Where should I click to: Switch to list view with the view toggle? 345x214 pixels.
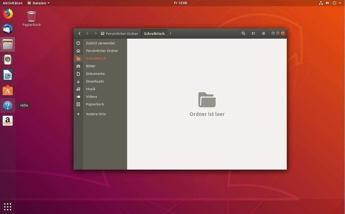coord(253,33)
